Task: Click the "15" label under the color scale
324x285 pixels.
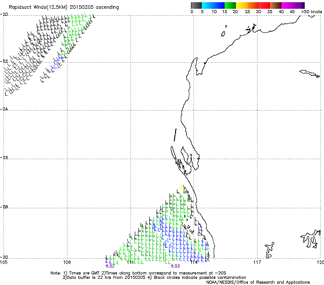Action: pyautogui.click(x=225, y=12)
